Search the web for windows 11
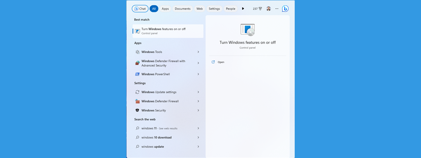This screenshot has height=158, width=421. pyautogui.click(x=168, y=129)
